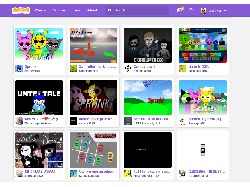The image size is (250, 187).
Task: Open the Car parking simulator thumbnail
Action: (x=94, y=150)
